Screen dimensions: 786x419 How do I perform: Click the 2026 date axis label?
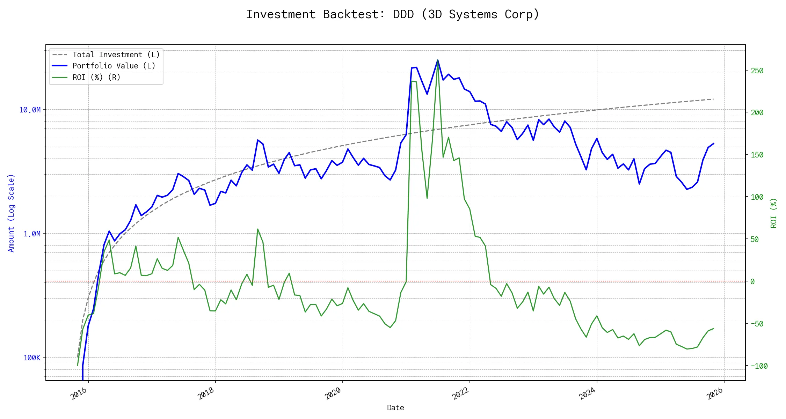coord(715,394)
